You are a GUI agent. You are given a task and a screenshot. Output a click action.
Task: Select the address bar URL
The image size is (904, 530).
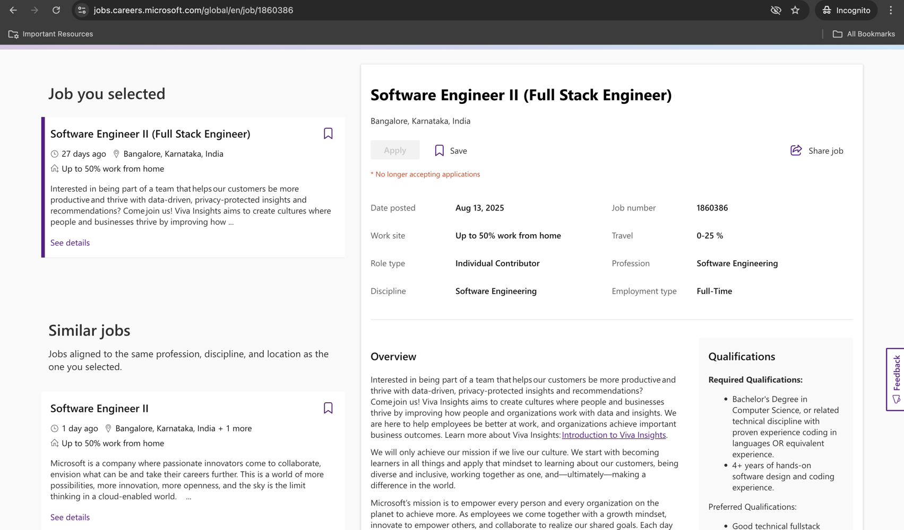[193, 10]
